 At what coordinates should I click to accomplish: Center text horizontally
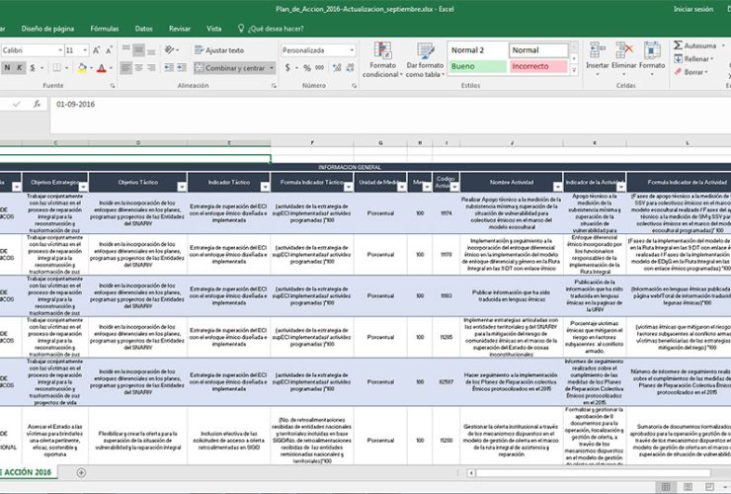point(139,68)
